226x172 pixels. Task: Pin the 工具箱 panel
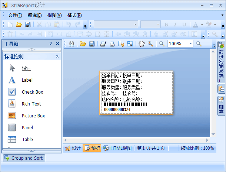(x=50, y=43)
